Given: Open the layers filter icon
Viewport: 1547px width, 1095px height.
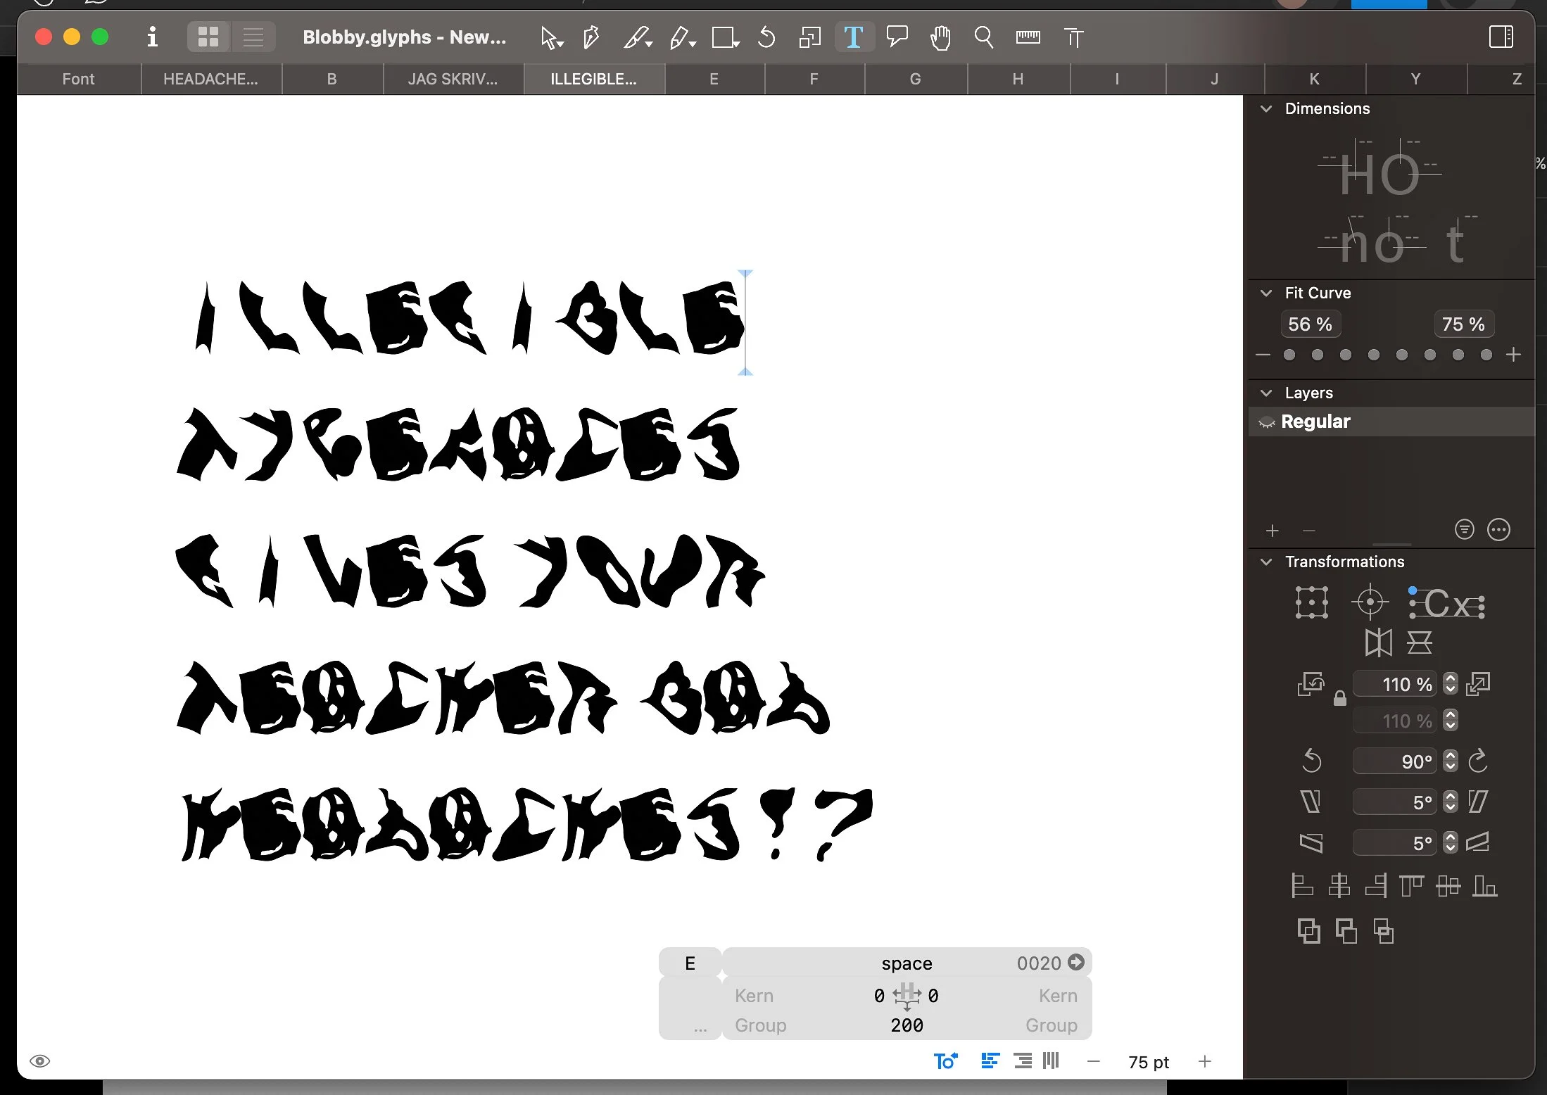Looking at the screenshot, I should tap(1464, 529).
